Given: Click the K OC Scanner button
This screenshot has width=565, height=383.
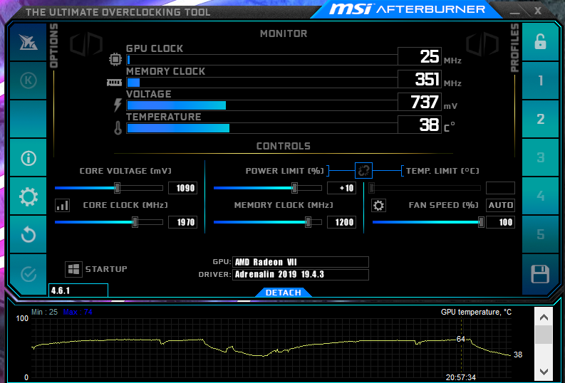Looking at the screenshot, I should tap(28, 80).
